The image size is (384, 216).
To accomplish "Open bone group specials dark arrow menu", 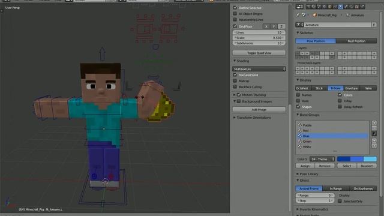I will coord(374,133).
